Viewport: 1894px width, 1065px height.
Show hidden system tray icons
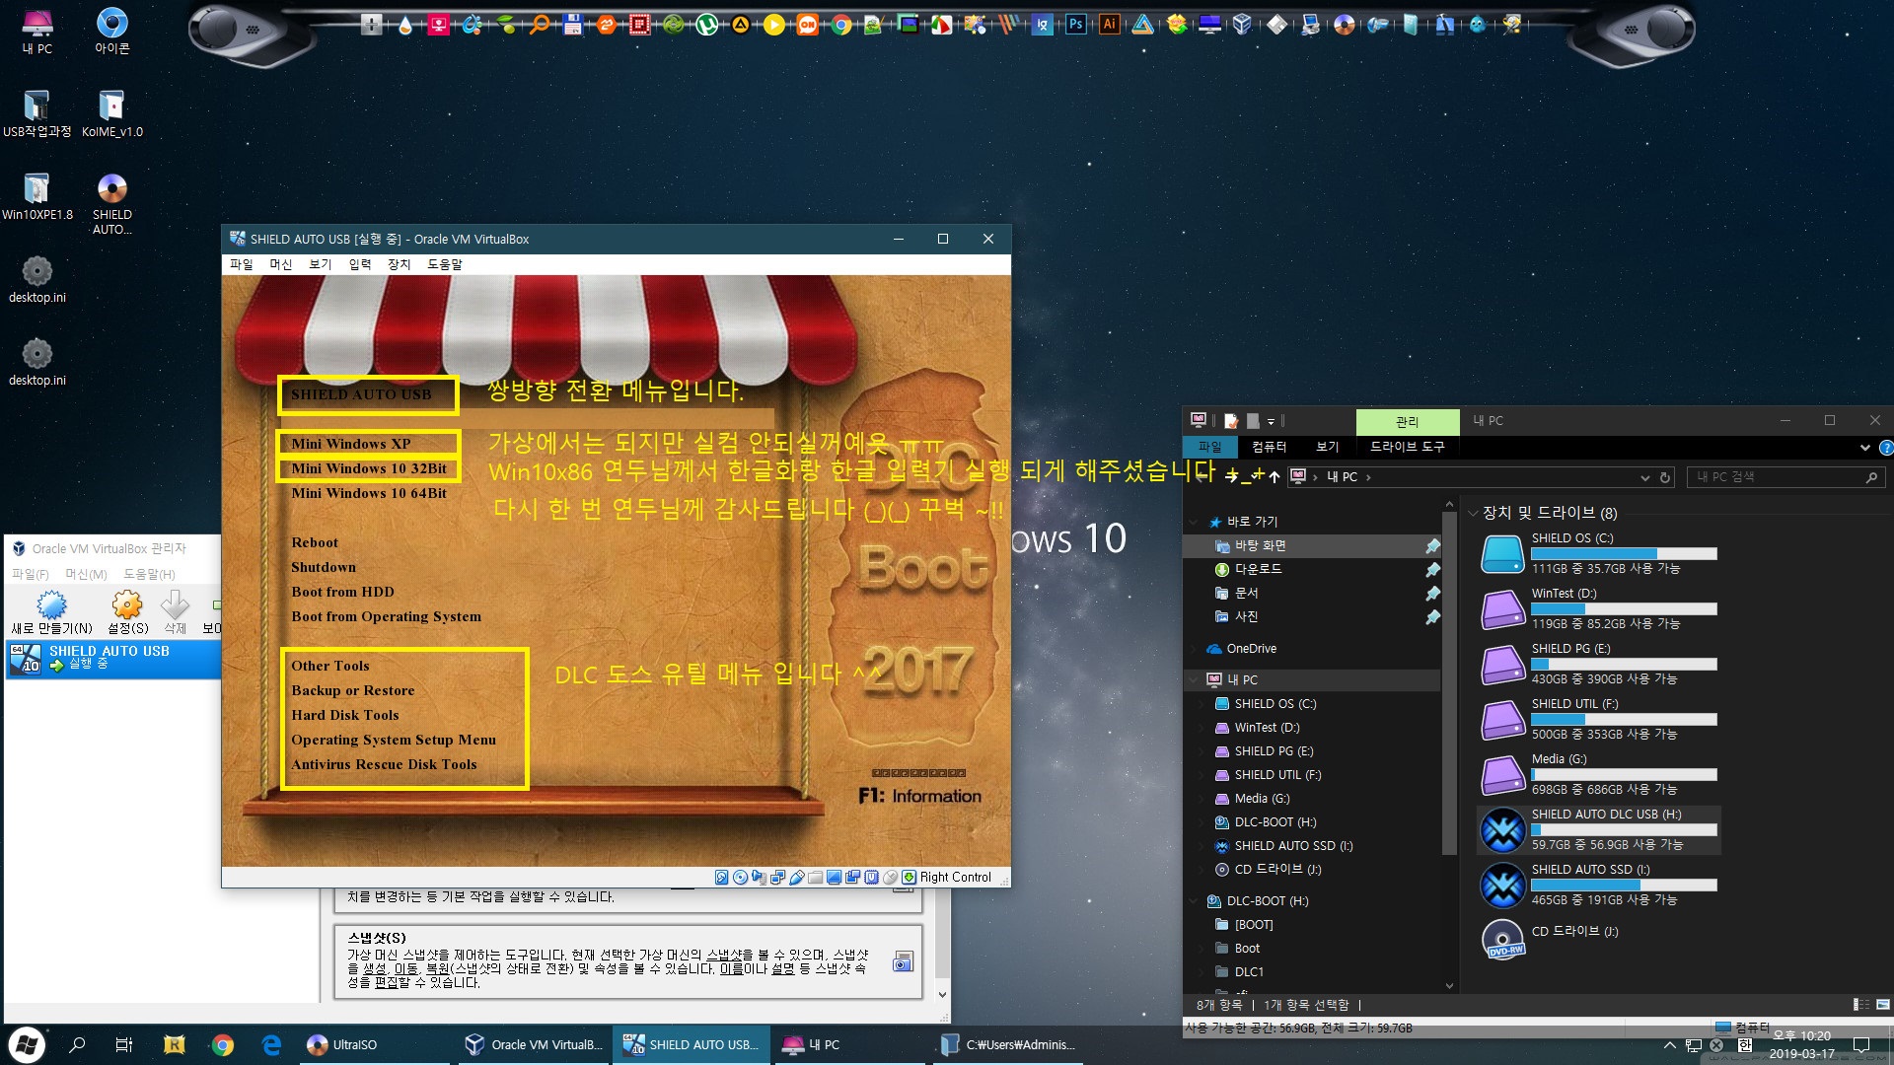1669,1045
